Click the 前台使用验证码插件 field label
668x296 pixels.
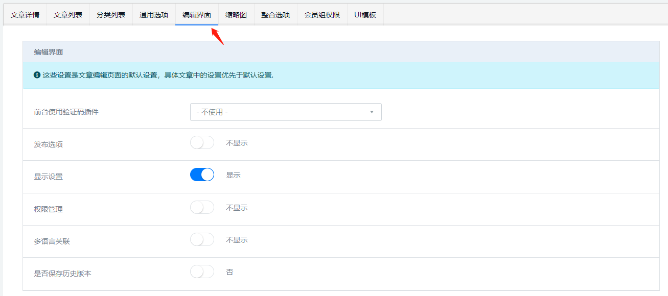[x=66, y=112]
